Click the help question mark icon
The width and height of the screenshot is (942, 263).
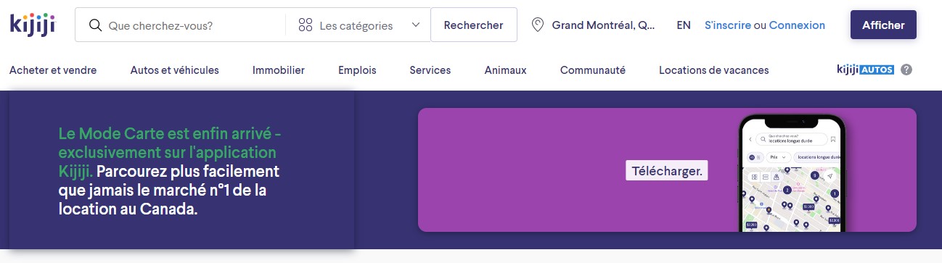tap(906, 70)
